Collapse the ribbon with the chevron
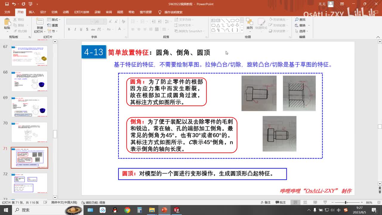Image resolution: width=382 pixels, height=215 pixels. 378,37
